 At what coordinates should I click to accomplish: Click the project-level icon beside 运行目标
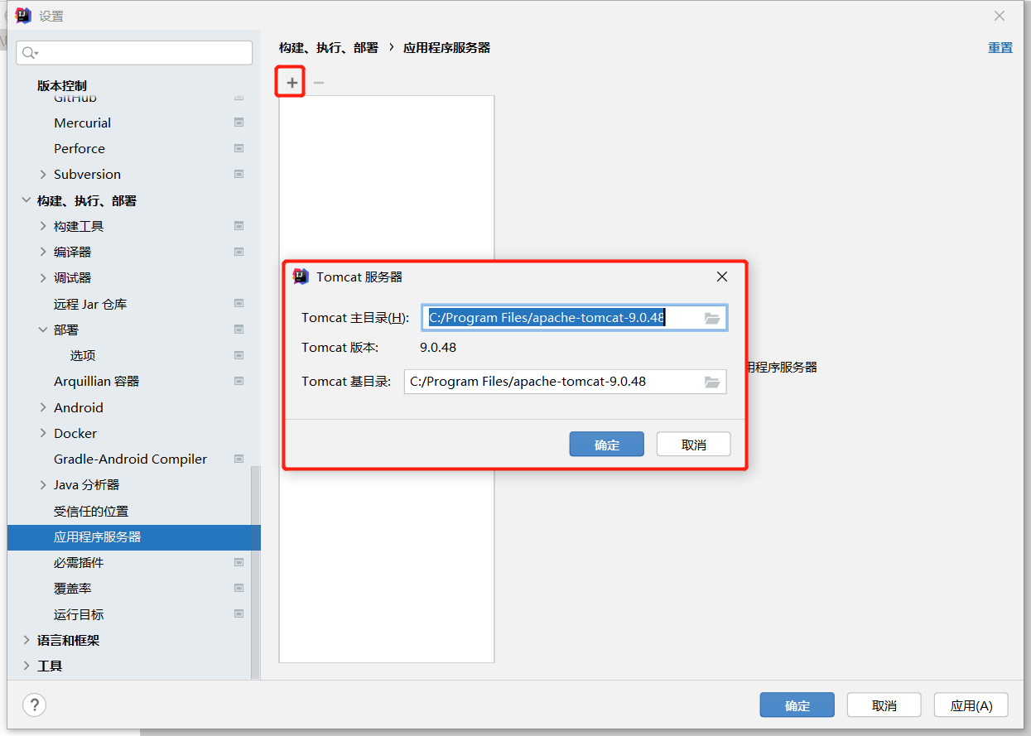pos(238,614)
